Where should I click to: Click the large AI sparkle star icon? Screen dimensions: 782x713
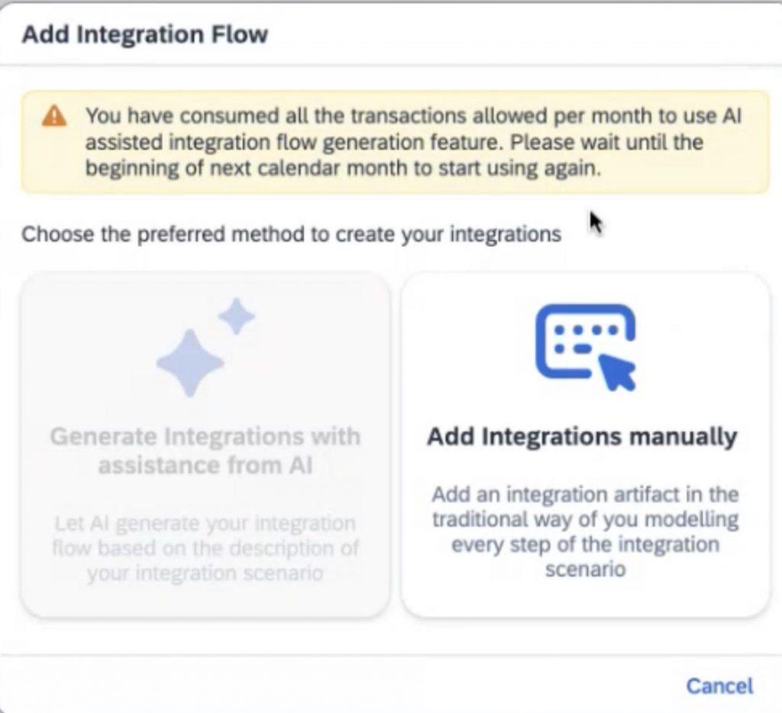click(x=189, y=362)
